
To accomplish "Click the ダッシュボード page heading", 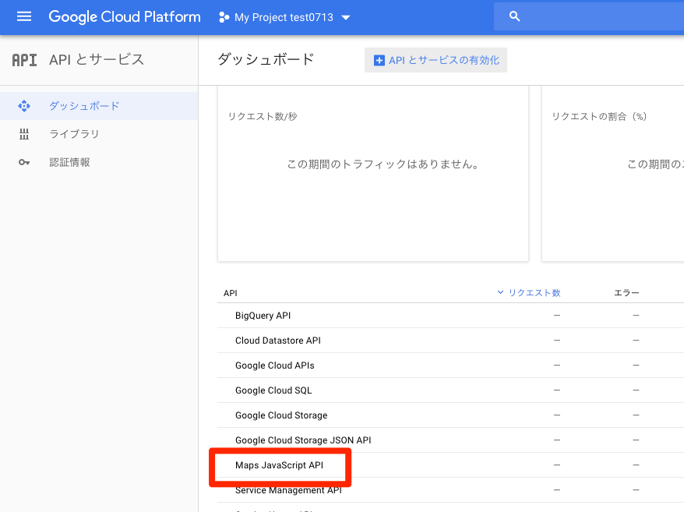I will point(266,59).
